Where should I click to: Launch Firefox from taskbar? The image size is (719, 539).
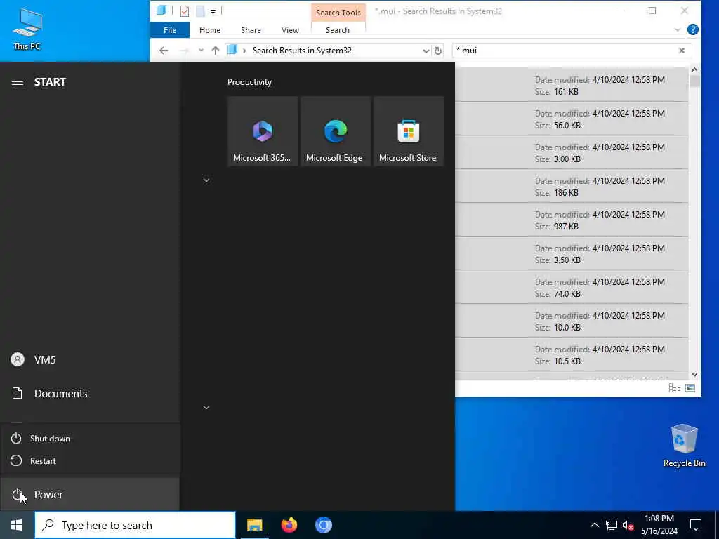pos(289,525)
